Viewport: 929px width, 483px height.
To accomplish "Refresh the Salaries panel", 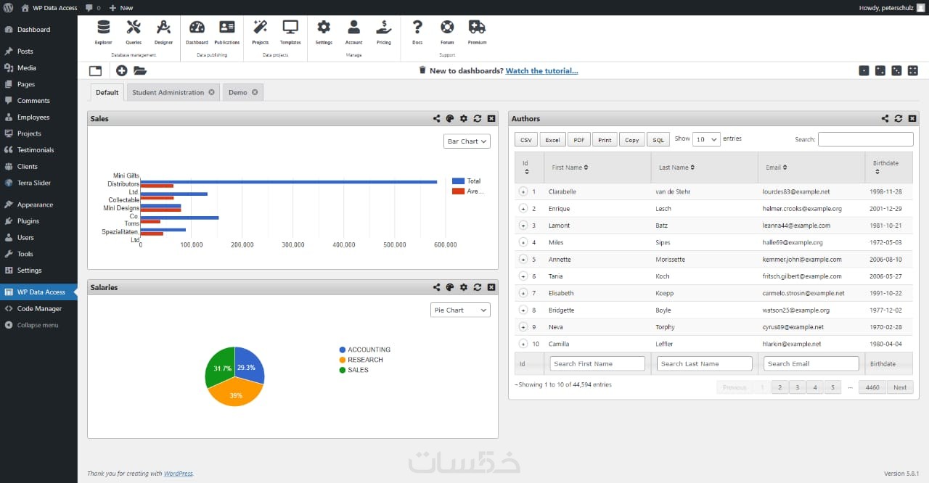I will tap(478, 287).
